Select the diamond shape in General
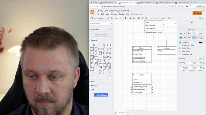The image size is (206, 115). click(x=105, y=49)
